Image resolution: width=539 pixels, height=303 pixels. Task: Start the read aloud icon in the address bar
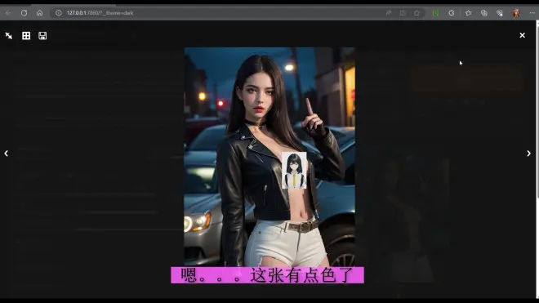point(389,13)
